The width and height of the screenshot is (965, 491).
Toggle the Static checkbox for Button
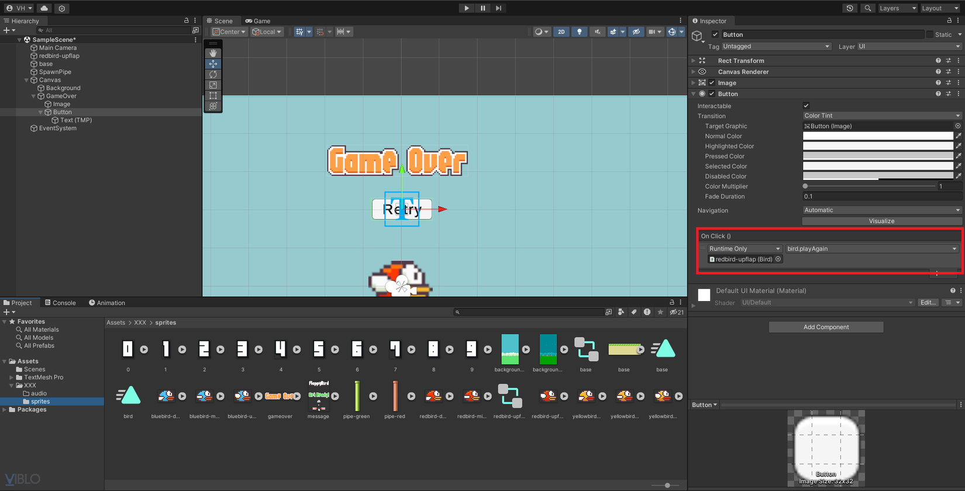[x=929, y=34]
